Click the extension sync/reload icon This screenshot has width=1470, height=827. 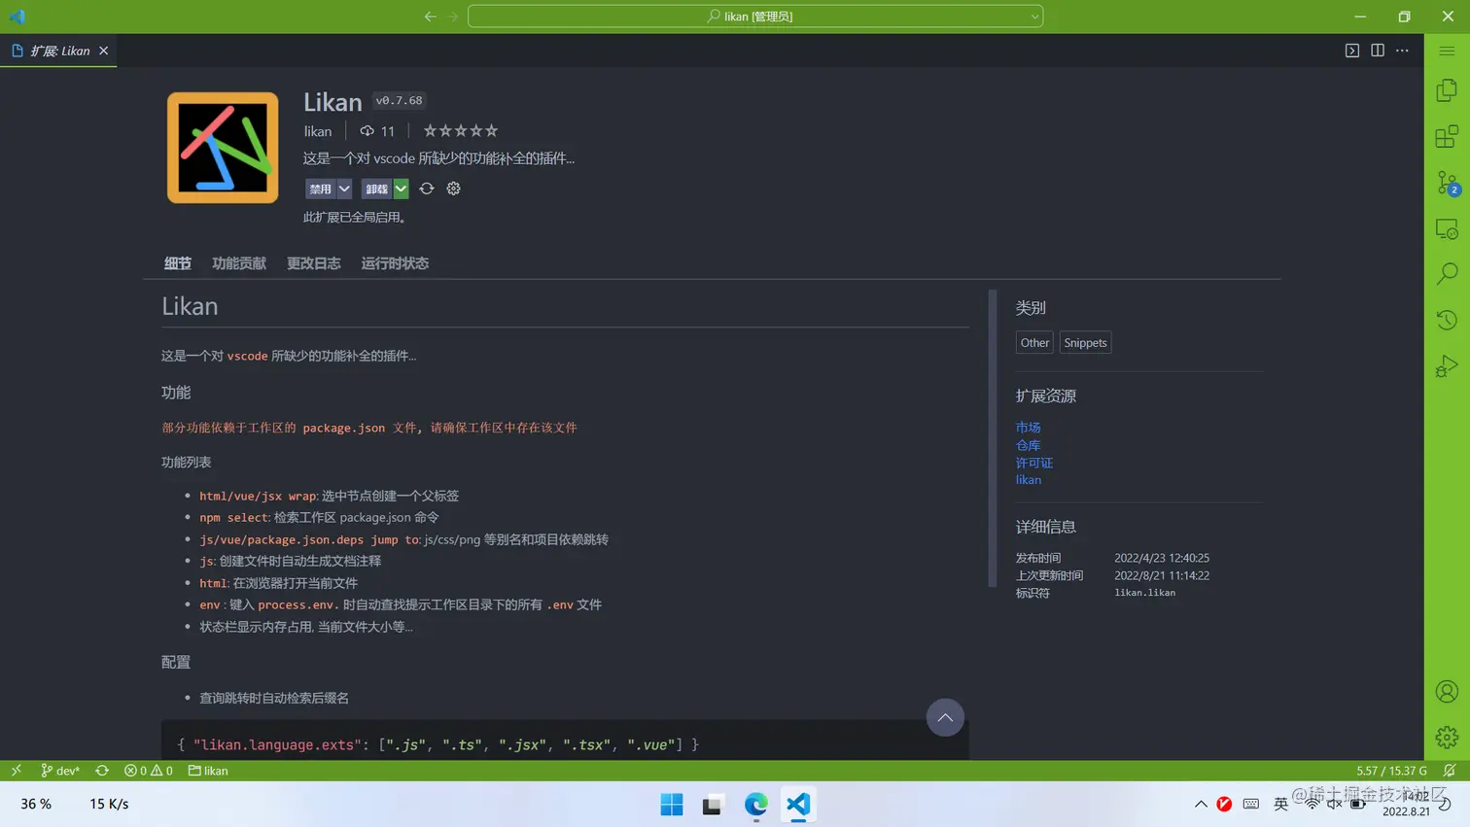click(x=427, y=189)
